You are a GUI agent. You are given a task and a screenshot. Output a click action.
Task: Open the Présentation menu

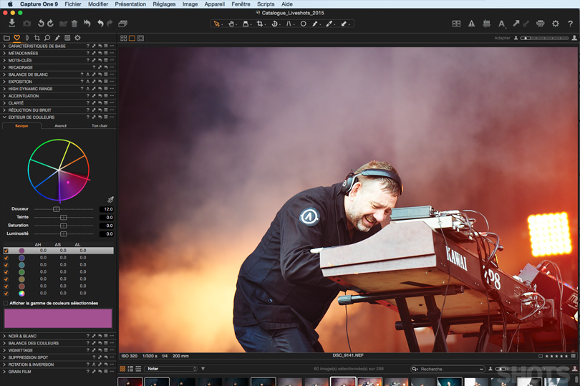130,4
